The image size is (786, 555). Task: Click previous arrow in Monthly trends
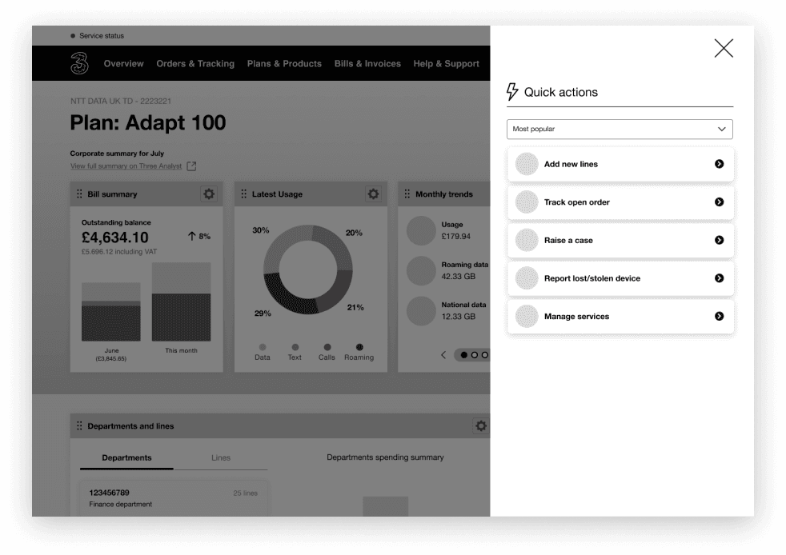[443, 355]
